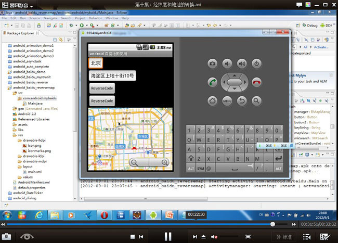Open Package Explorer view menu arrow
Viewport: 338px width, 243px height.
click(x=75, y=39)
